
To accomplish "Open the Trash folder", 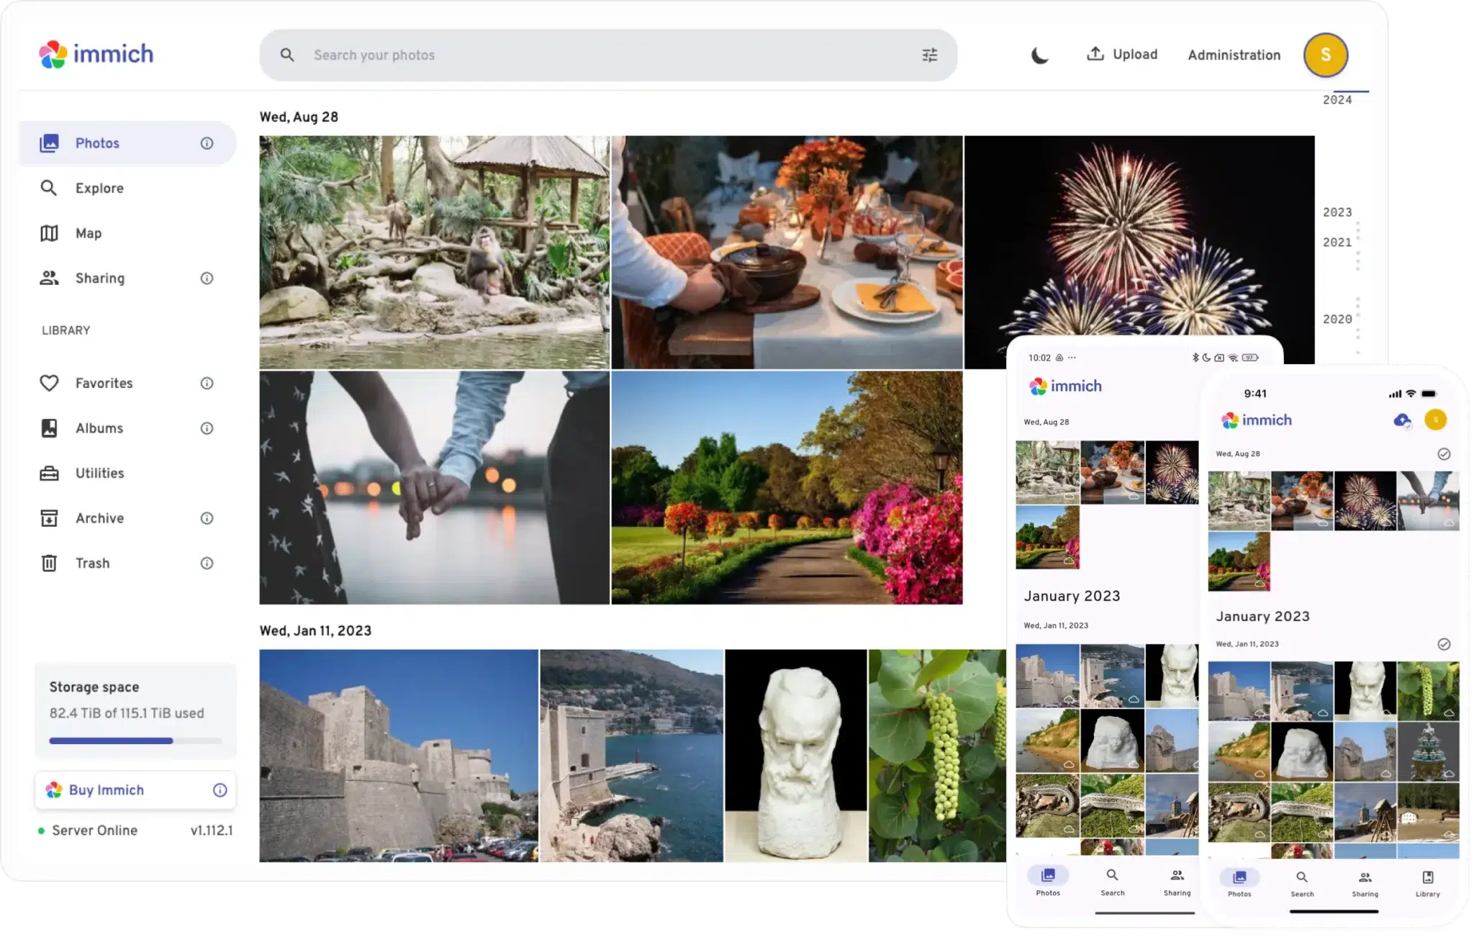I will [92, 564].
